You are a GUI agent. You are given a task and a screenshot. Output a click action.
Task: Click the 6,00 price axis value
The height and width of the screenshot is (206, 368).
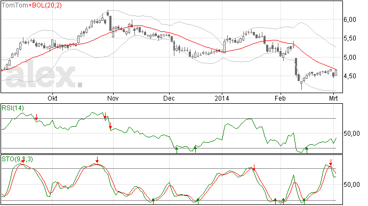(350, 20)
